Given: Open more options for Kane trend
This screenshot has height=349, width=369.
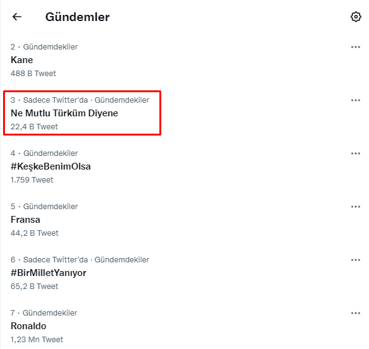Looking at the screenshot, I should tap(355, 47).
